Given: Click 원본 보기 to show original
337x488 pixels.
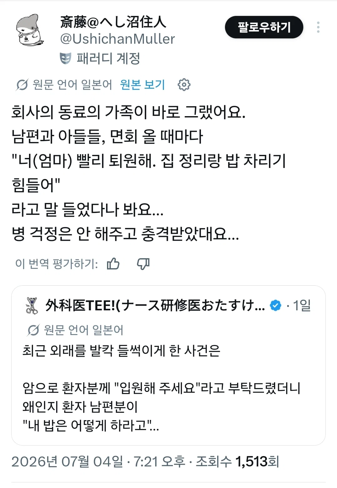Looking at the screenshot, I should click(x=143, y=85).
